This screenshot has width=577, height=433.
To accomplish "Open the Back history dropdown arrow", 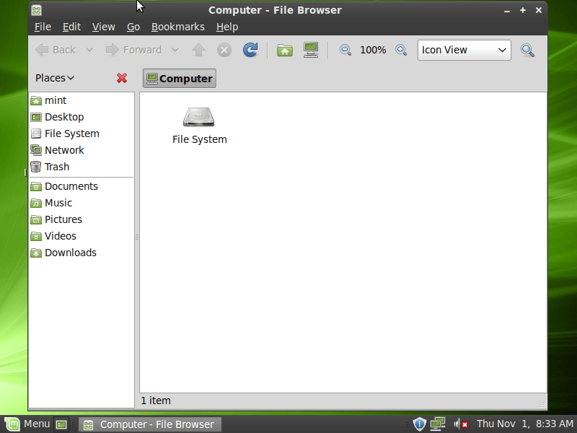I will tap(89, 50).
